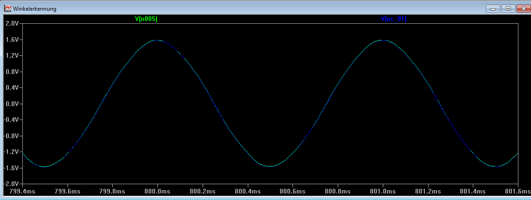This screenshot has height=200, width=531.
Task: Click the 800.8ms time axis label
Action: pyautogui.click(x=338, y=192)
